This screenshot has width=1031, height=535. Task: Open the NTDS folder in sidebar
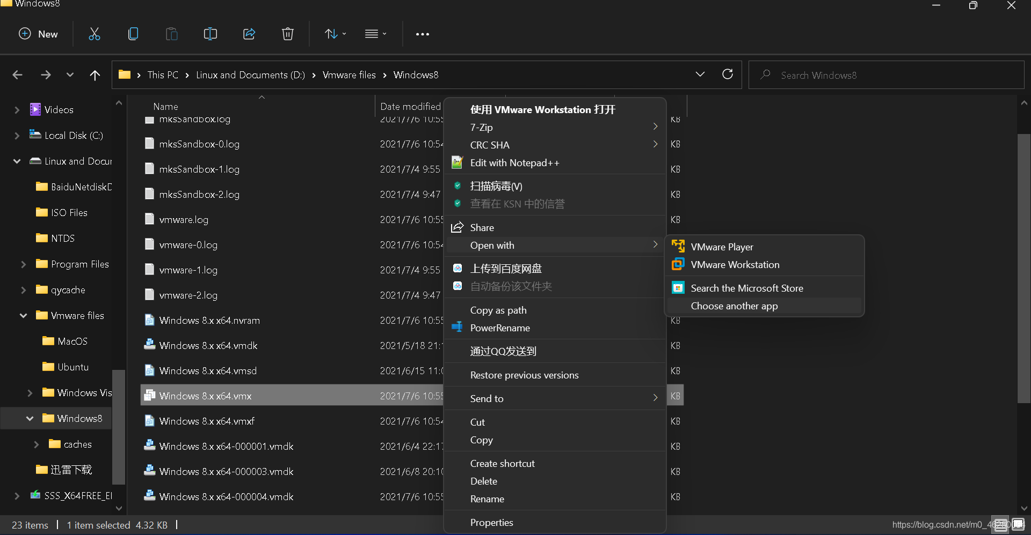pos(55,239)
